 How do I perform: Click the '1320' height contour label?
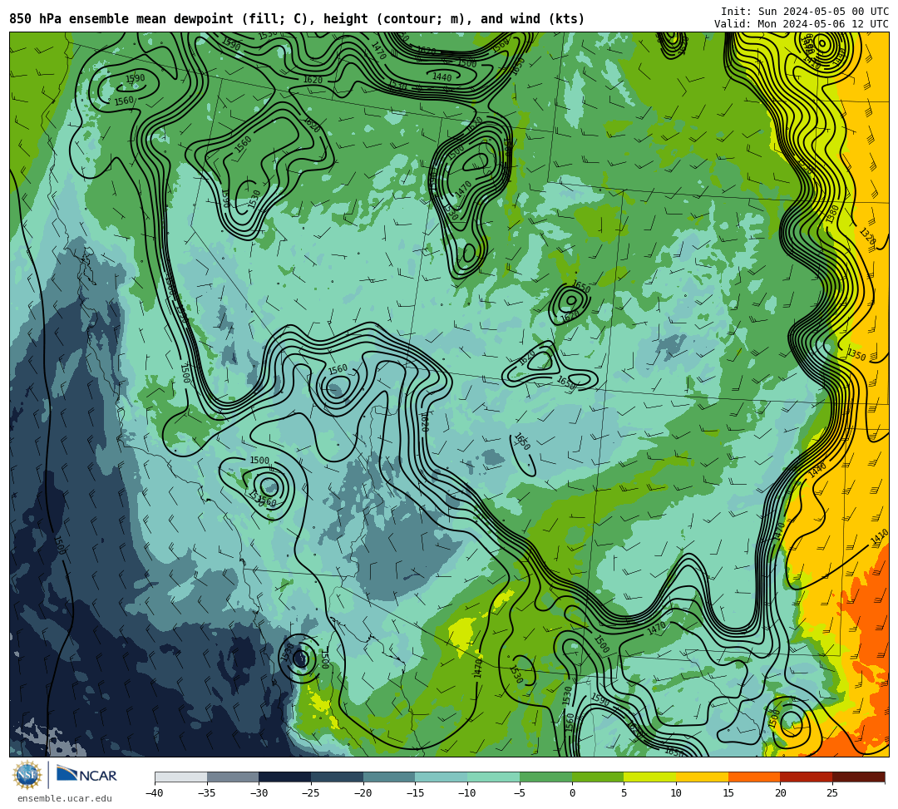867,237
